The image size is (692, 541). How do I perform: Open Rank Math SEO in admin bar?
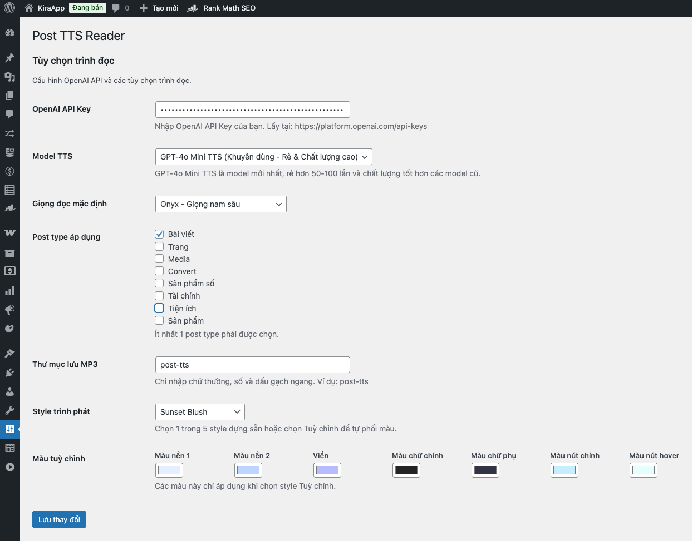[222, 8]
